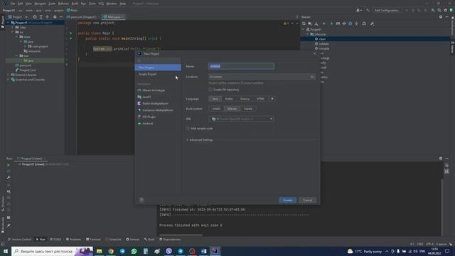This screenshot has width=455, height=256.
Task: Open help question mark in New Project dialog
Action: click(141, 200)
